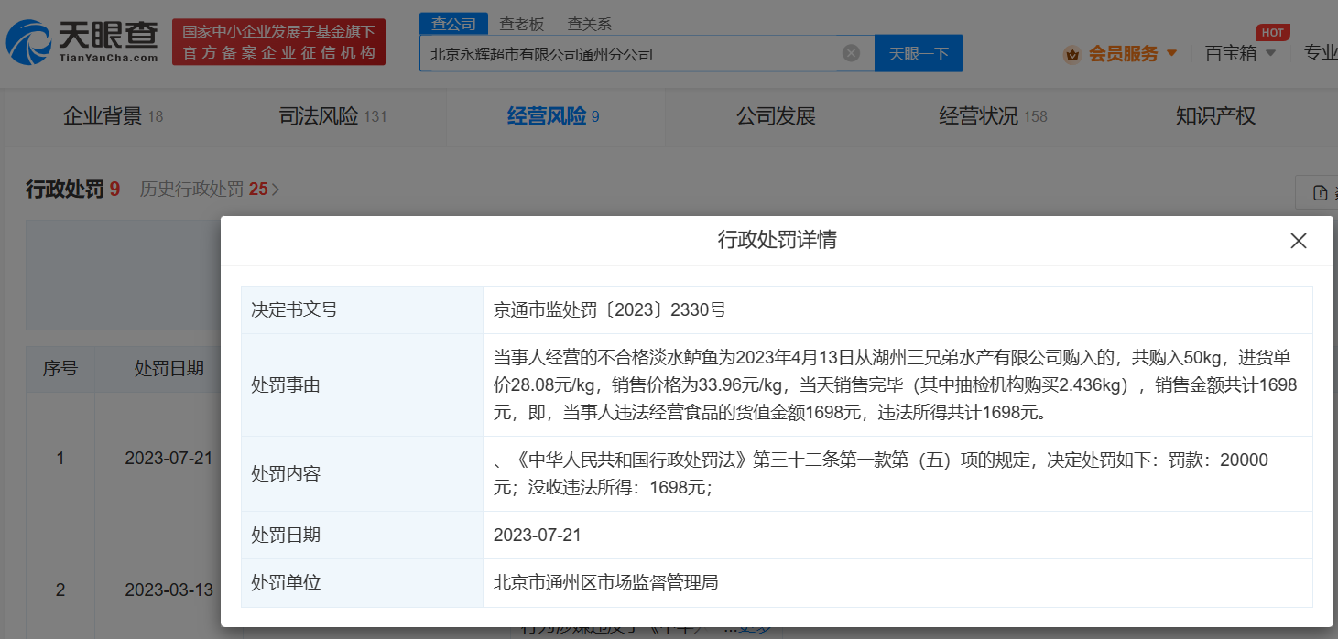
Task: Click the 会员服务 crown icon
Action: [x=1071, y=54]
